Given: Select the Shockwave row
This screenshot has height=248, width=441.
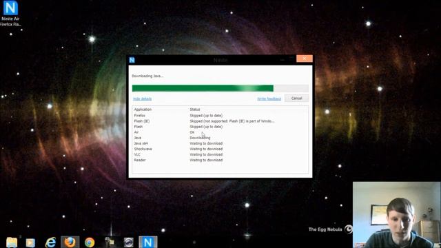Looking at the screenshot, I should click(x=220, y=149).
